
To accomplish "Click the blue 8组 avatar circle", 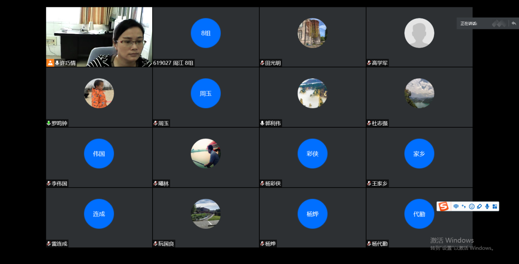I will (x=206, y=33).
